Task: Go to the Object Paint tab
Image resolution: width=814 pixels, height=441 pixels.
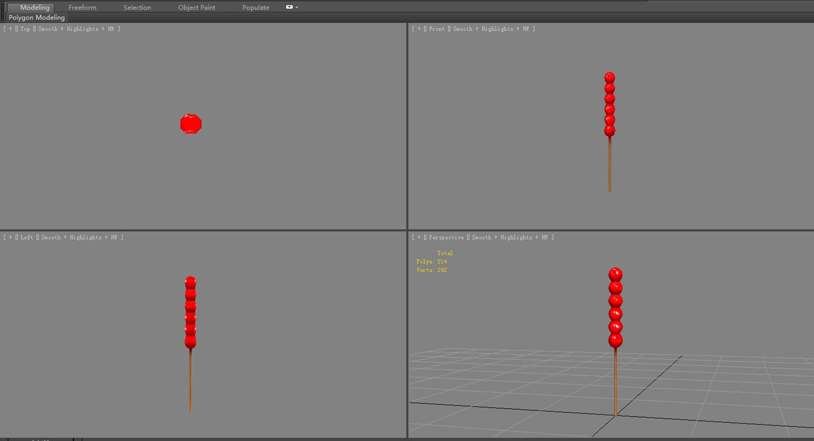Action: [196, 7]
